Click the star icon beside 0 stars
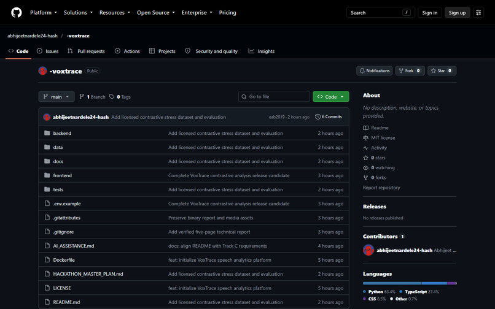 point(365,158)
